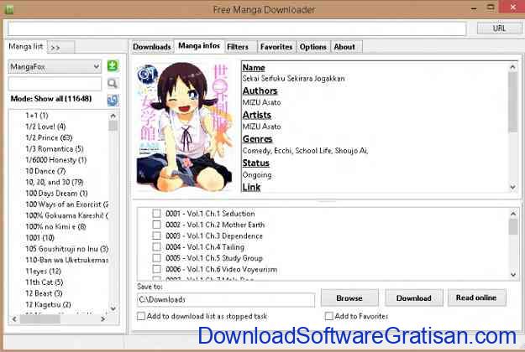Click the manga list horizontal scroll right arrow
Screen dimensions: 525x352
point(102,319)
